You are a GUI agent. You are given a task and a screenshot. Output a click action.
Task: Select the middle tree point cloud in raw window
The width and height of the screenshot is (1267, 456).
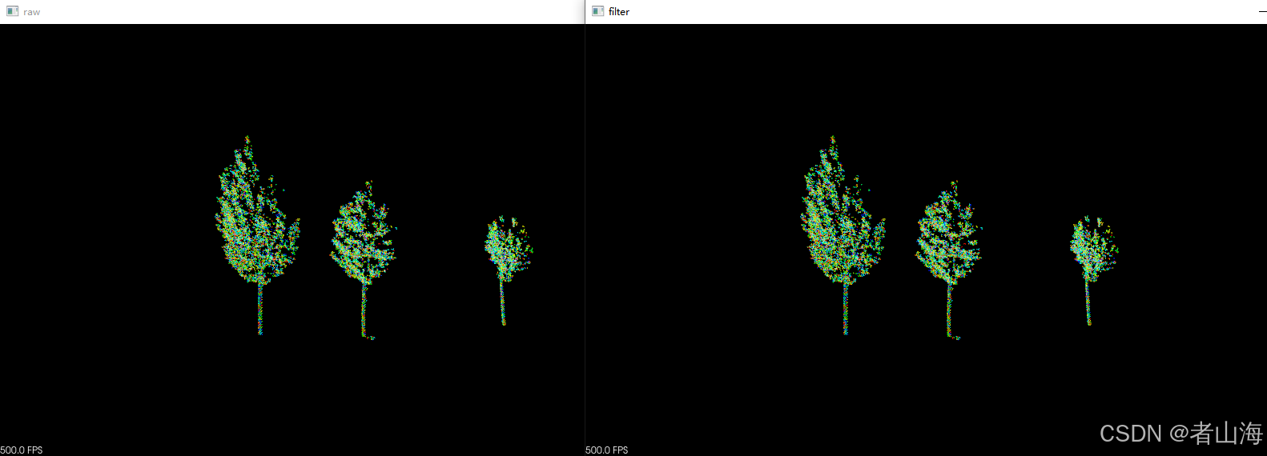point(364,260)
